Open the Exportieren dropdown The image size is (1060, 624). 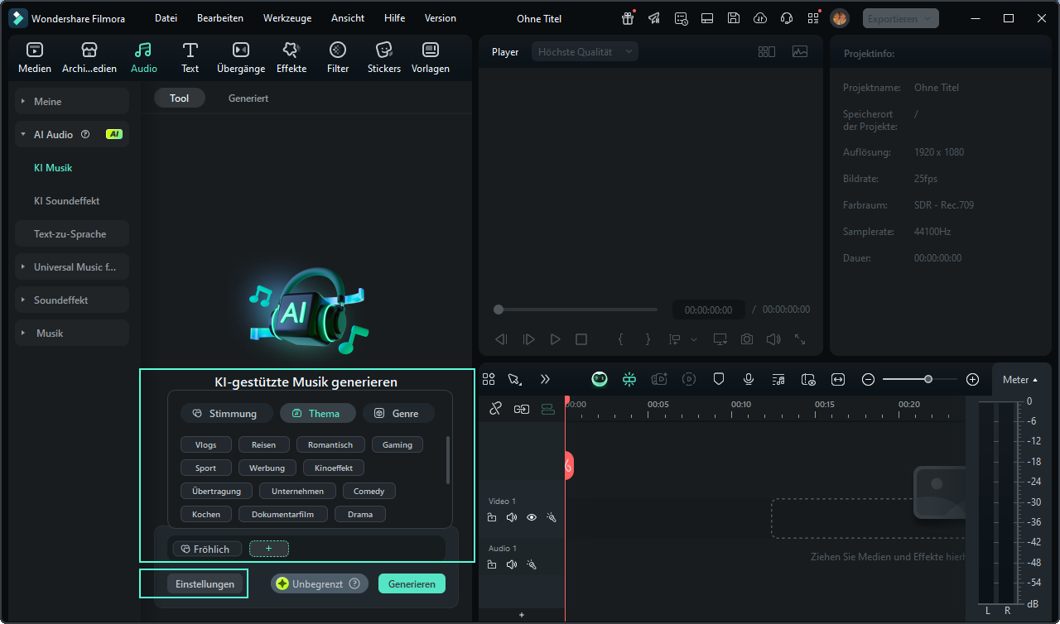pyautogui.click(x=901, y=18)
